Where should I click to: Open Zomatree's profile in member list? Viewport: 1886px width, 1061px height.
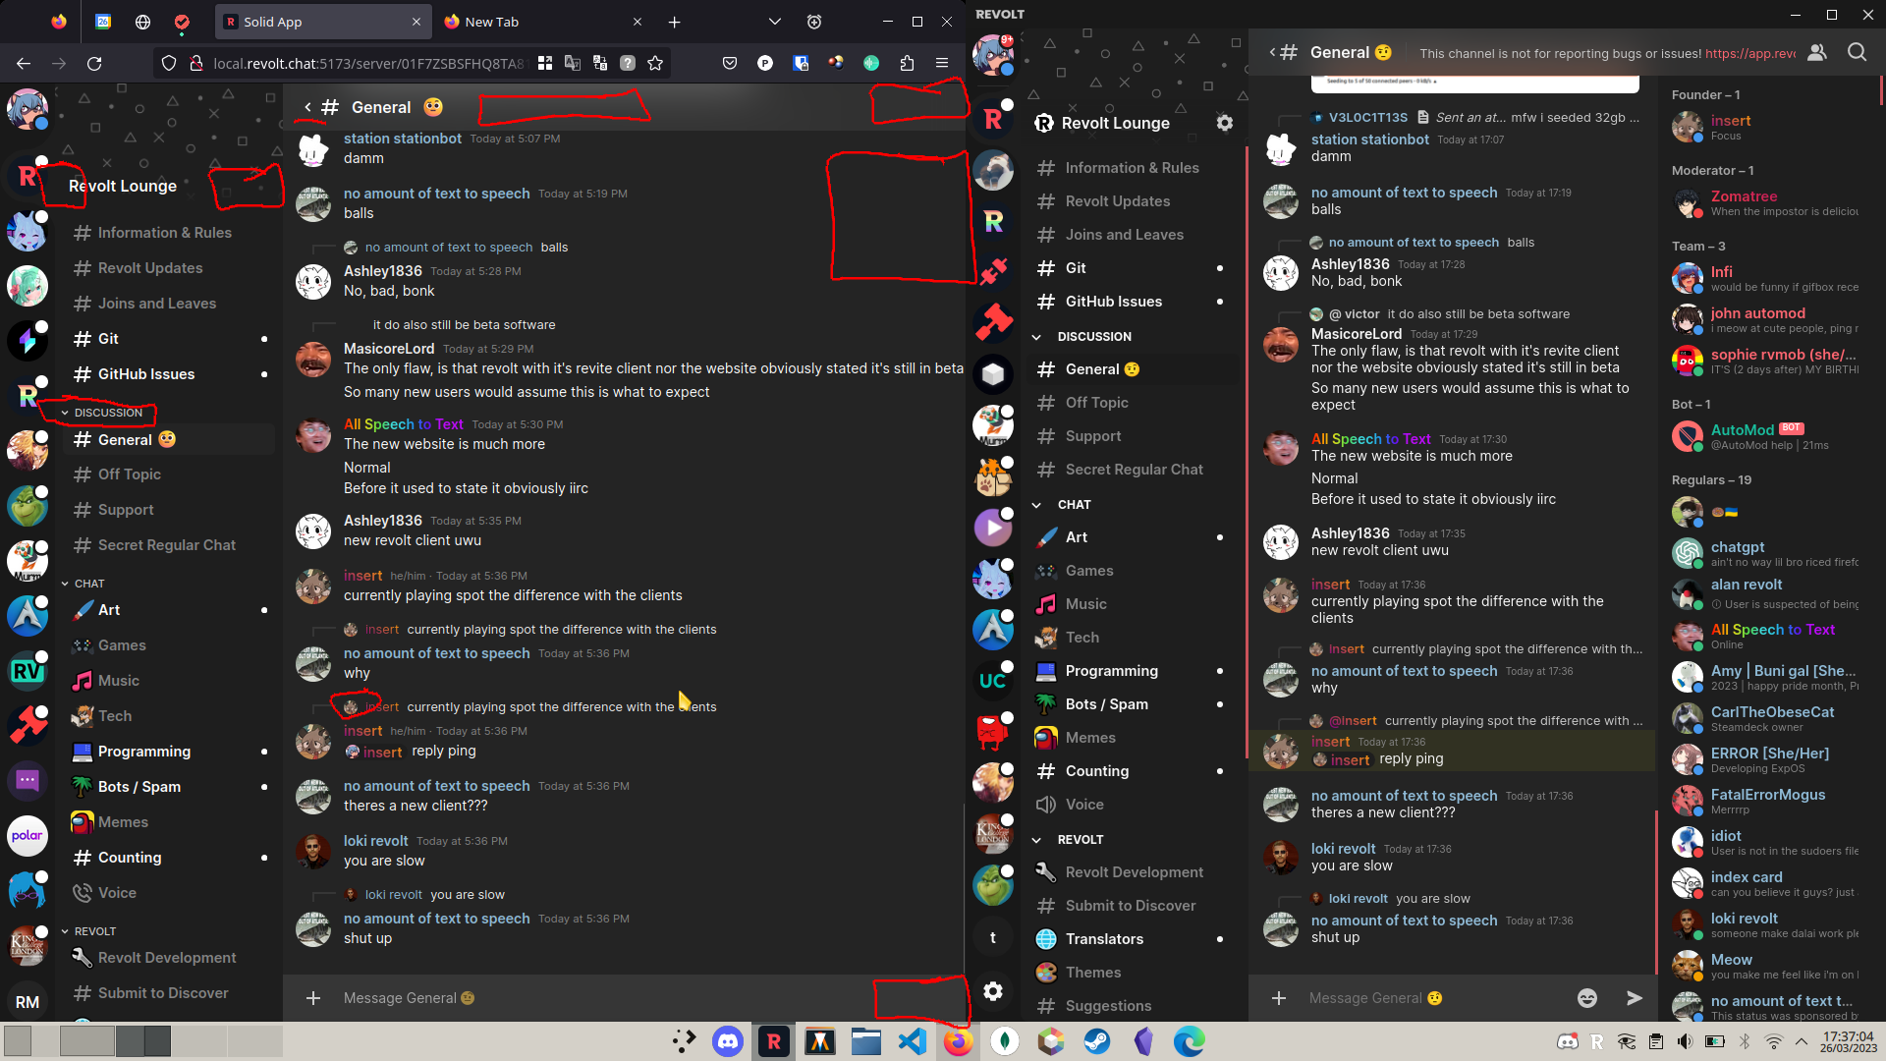pyautogui.click(x=1745, y=196)
